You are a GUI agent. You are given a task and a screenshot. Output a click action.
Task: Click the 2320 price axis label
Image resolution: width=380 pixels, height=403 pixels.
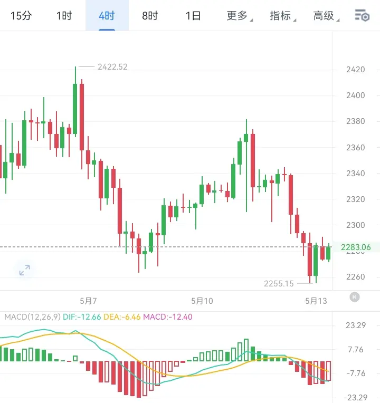(x=356, y=199)
